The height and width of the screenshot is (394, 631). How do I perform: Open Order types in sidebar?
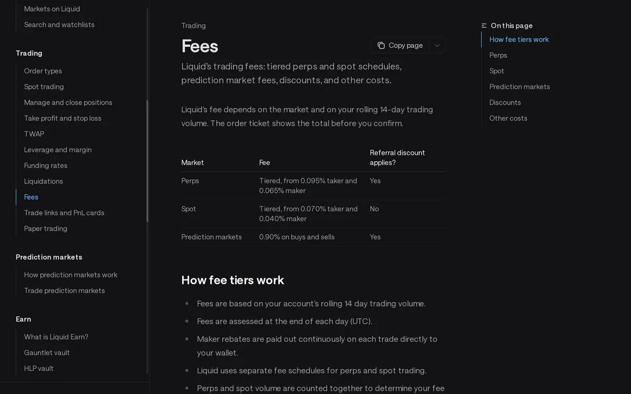pos(43,71)
